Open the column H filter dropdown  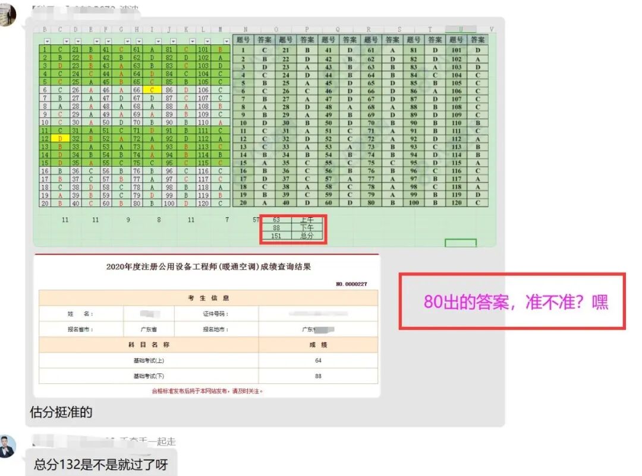tap(139, 42)
